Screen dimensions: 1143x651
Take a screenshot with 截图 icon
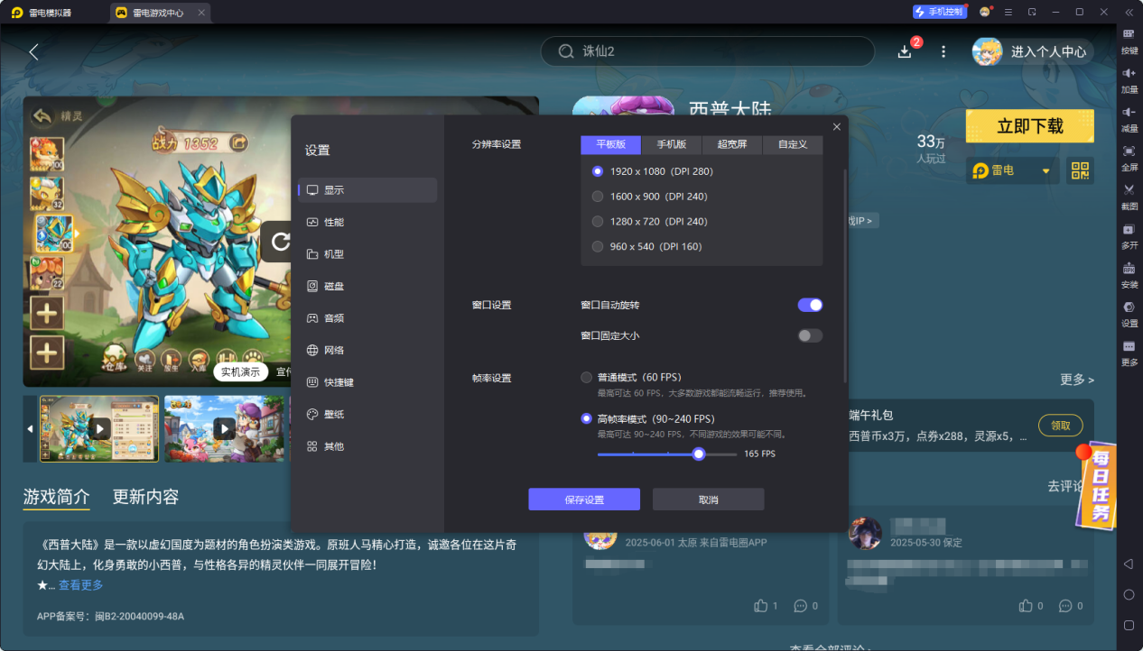(x=1129, y=190)
